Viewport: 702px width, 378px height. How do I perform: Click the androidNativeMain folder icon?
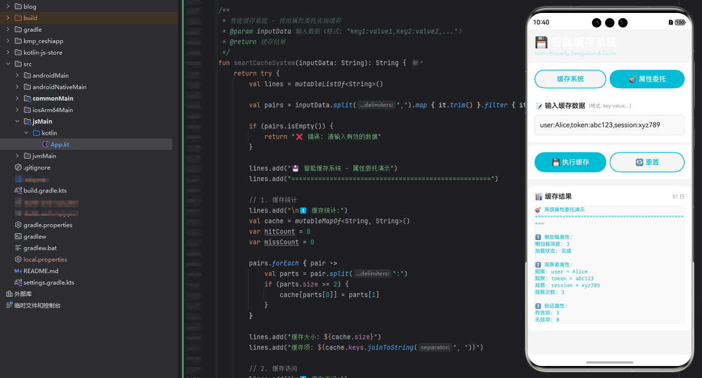pos(27,87)
